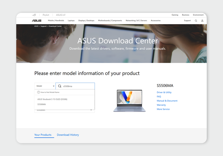This screenshot has height=156, width=223.
Task: Open the Support menu
Action: tap(187, 21)
